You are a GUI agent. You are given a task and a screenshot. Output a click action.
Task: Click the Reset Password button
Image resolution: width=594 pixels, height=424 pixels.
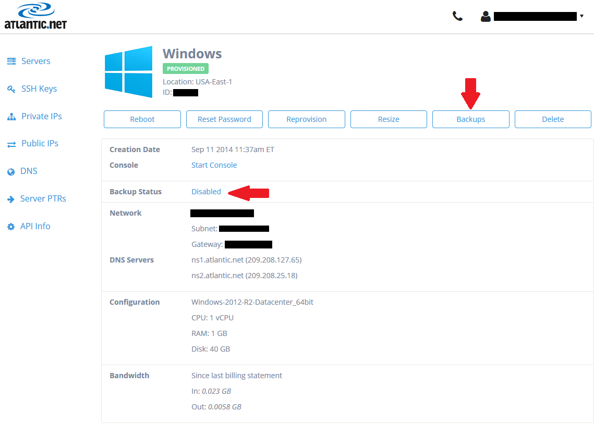[x=224, y=119]
